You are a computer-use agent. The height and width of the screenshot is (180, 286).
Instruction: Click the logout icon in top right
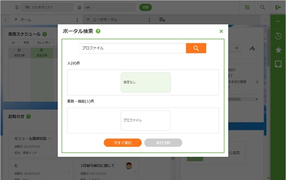tap(278, 8)
